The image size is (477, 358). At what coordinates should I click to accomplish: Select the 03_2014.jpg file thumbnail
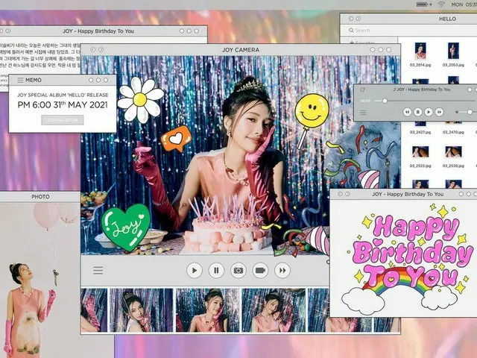[x=420, y=51]
